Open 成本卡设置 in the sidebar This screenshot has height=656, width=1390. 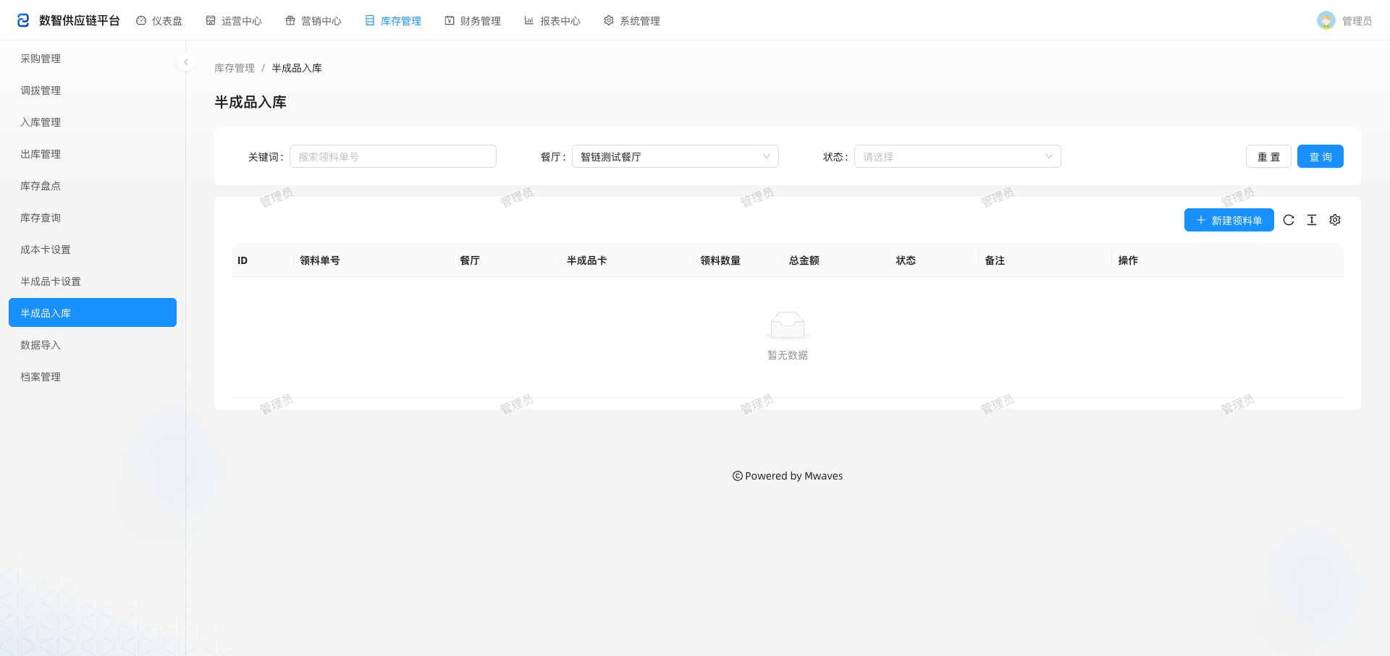tap(93, 250)
